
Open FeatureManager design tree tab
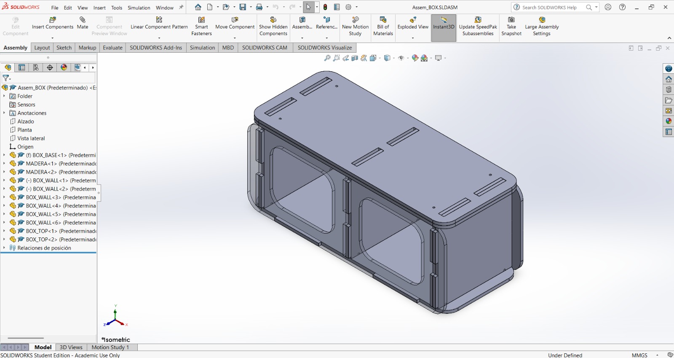pyautogui.click(x=8, y=67)
